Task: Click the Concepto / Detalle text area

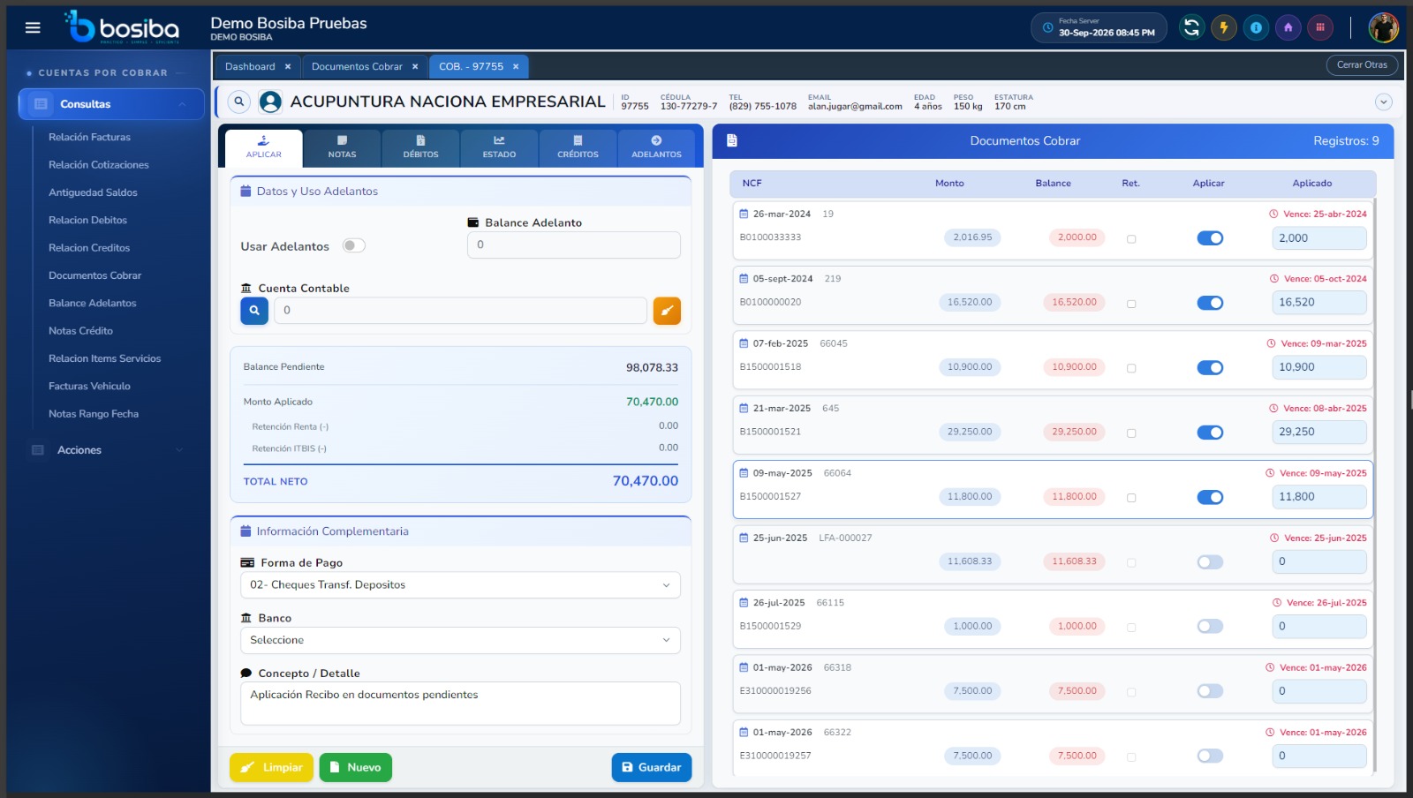Action: (x=460, y=704)
